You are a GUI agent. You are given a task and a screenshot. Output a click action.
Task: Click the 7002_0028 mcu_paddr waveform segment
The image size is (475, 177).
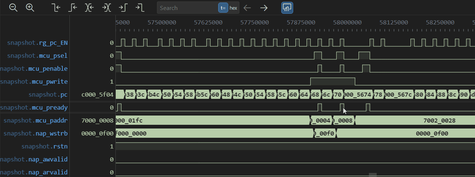(439, 121)
